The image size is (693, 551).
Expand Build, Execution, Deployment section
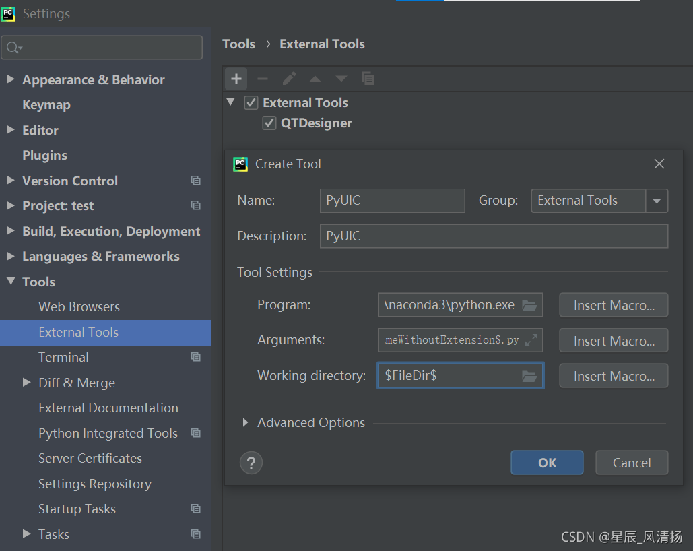[x=11, y=230]
